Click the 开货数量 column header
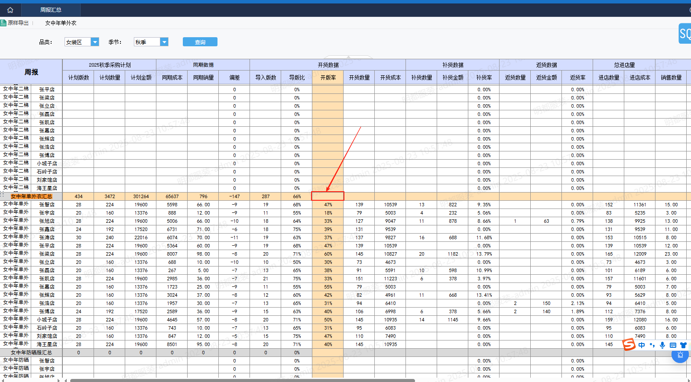691x382 pixels. tap(359, 77)
